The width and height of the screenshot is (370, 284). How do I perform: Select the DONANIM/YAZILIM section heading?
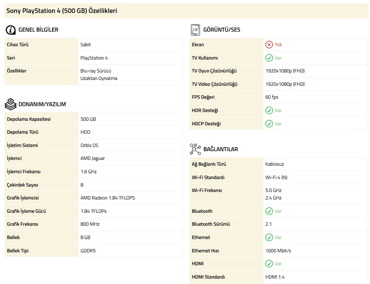42,104
